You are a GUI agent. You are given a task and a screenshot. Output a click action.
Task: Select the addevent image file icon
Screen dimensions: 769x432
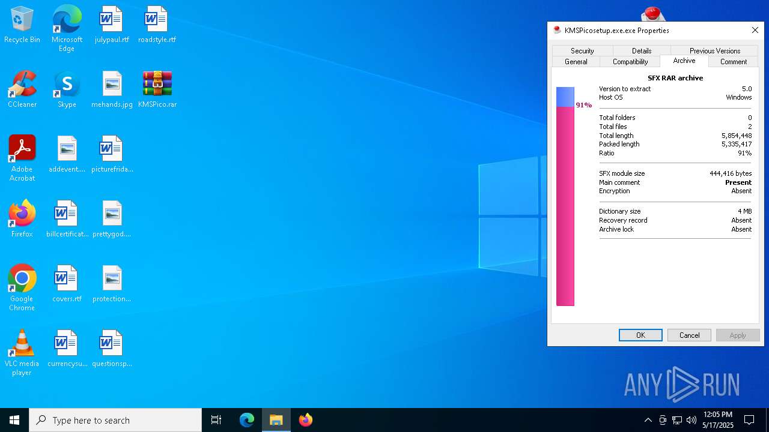(67, 155)
